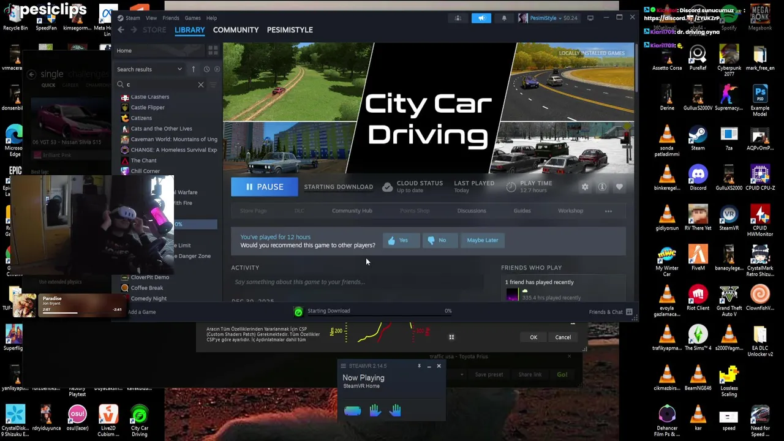Click into the library search field
Image resolution: width=784 pixels, height=441 pixels.
pyautogui.click(x=159, y=85)
